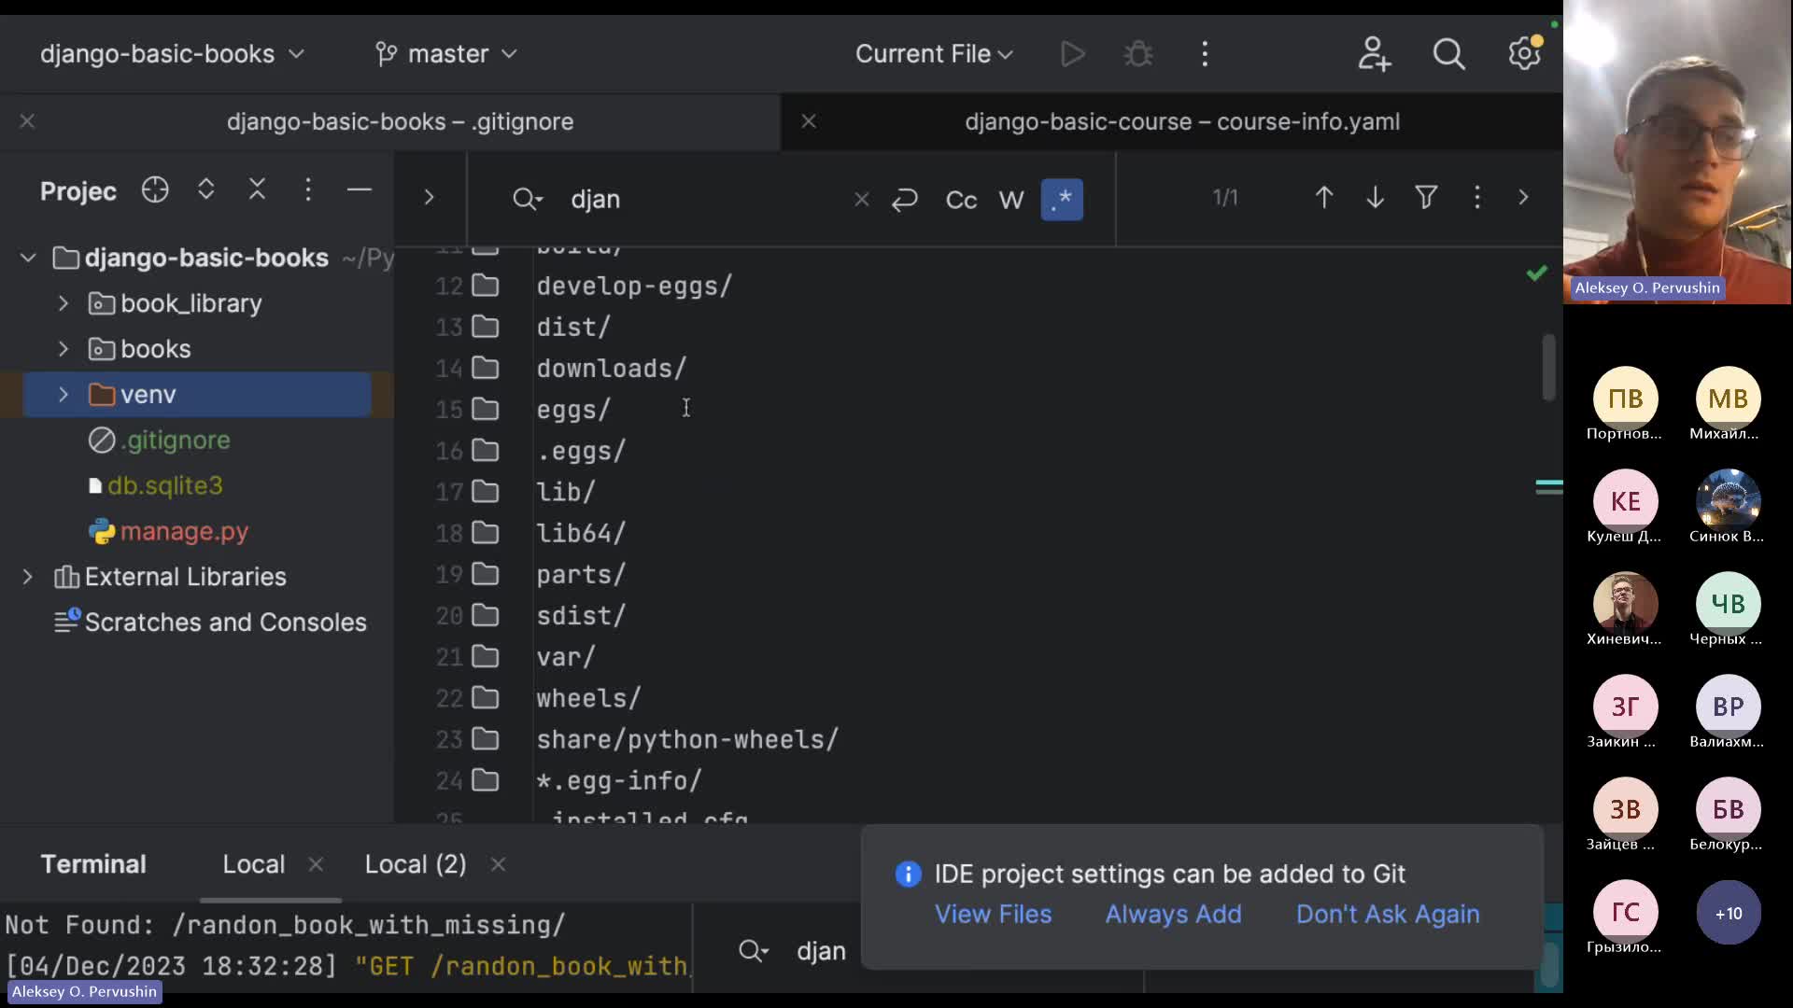Open search history magnifier in editor search bar
The width and height of the screenshot is (1793, 1008).
point(528,199)
